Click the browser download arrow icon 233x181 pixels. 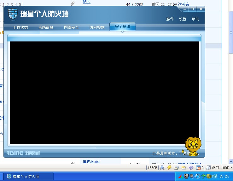pyautogui.click(x=162, y=168)
